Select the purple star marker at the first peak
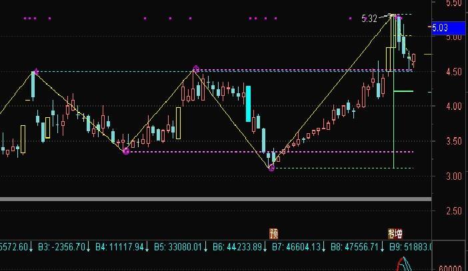Image resolution: width=468 pixels, height=271 pixels. coord(36,71)
